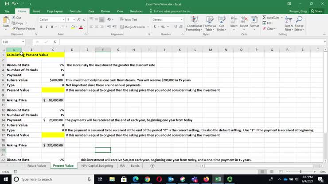This screenshot has height=184, width=328.
Task: Click the Format Painter brush
Action: pos(14,29)
